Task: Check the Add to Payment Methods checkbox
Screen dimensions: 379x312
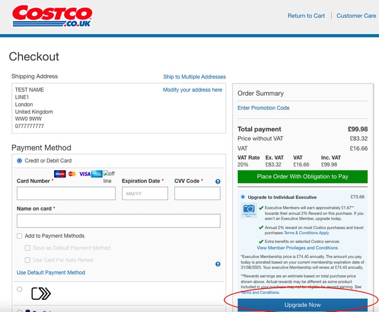Action: (19, 236)
